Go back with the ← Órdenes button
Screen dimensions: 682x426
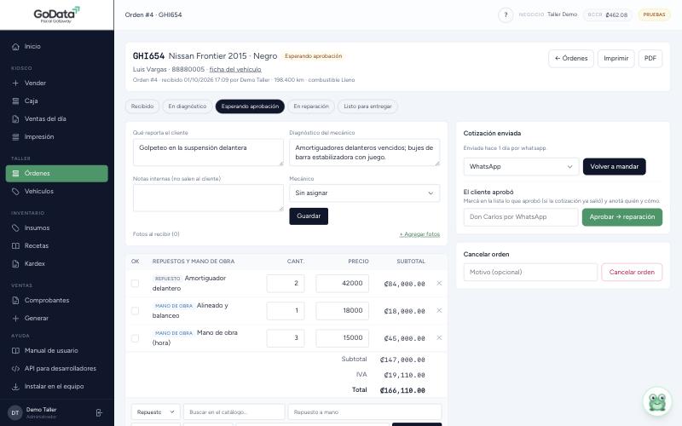[x=571, y=59]
